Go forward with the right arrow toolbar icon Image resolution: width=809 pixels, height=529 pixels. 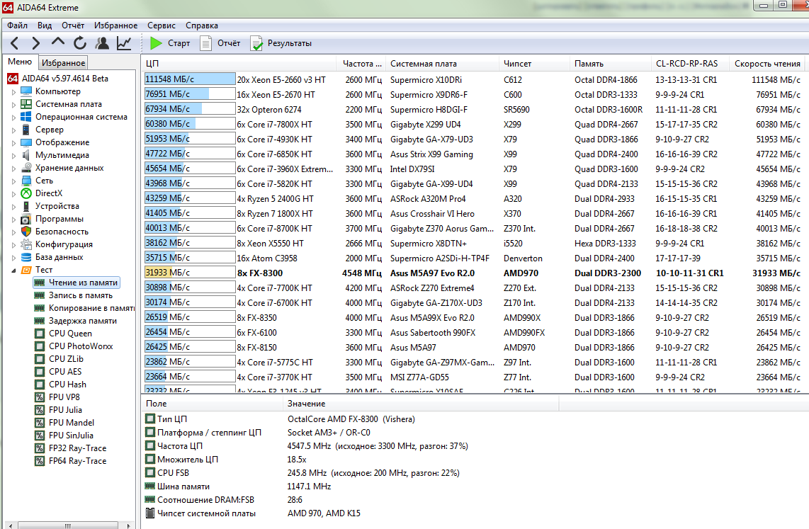click(x=35, y=44)
